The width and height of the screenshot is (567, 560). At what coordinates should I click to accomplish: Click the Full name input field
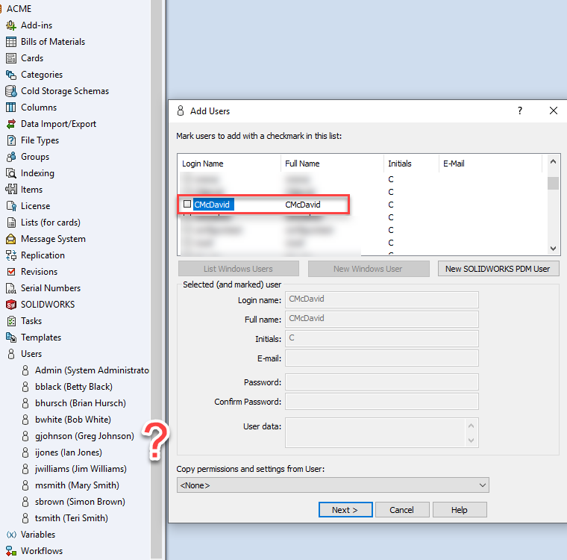382,319
